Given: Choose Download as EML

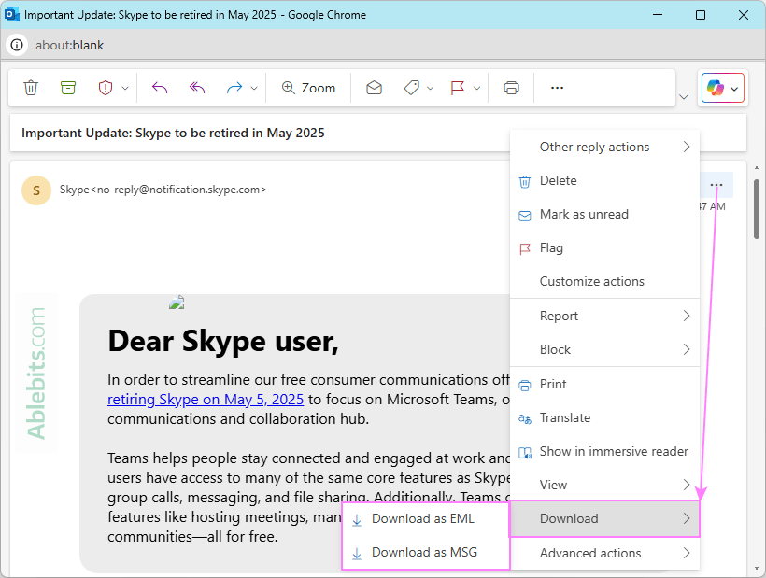Looking at the screenshot, I should click(x=425, y=519).
